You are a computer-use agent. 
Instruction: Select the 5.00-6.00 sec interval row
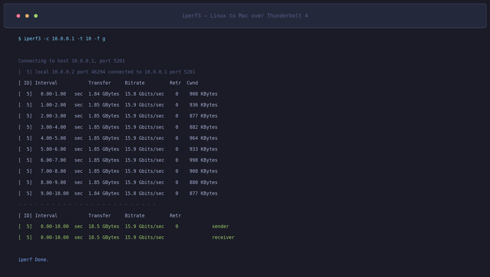(117, 149)
